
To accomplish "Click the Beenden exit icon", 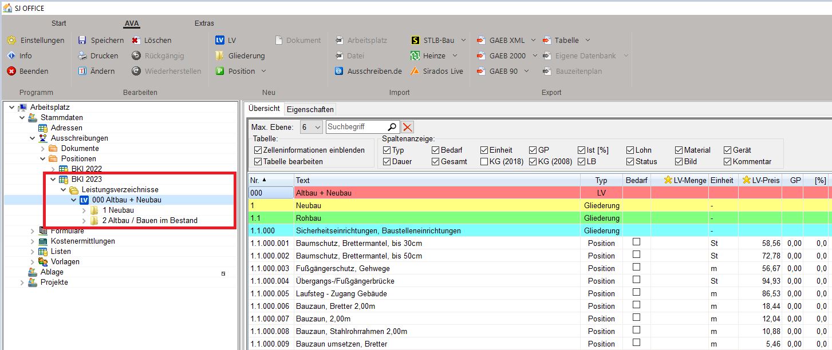I will 11,71.
